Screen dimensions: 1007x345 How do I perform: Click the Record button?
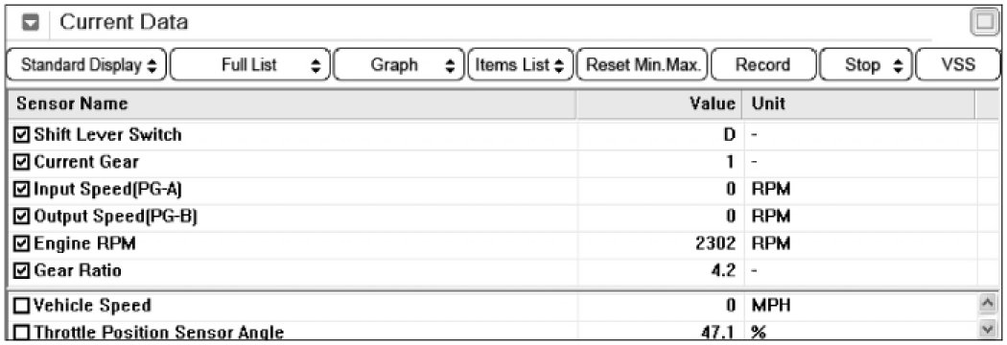pos(763,65)
